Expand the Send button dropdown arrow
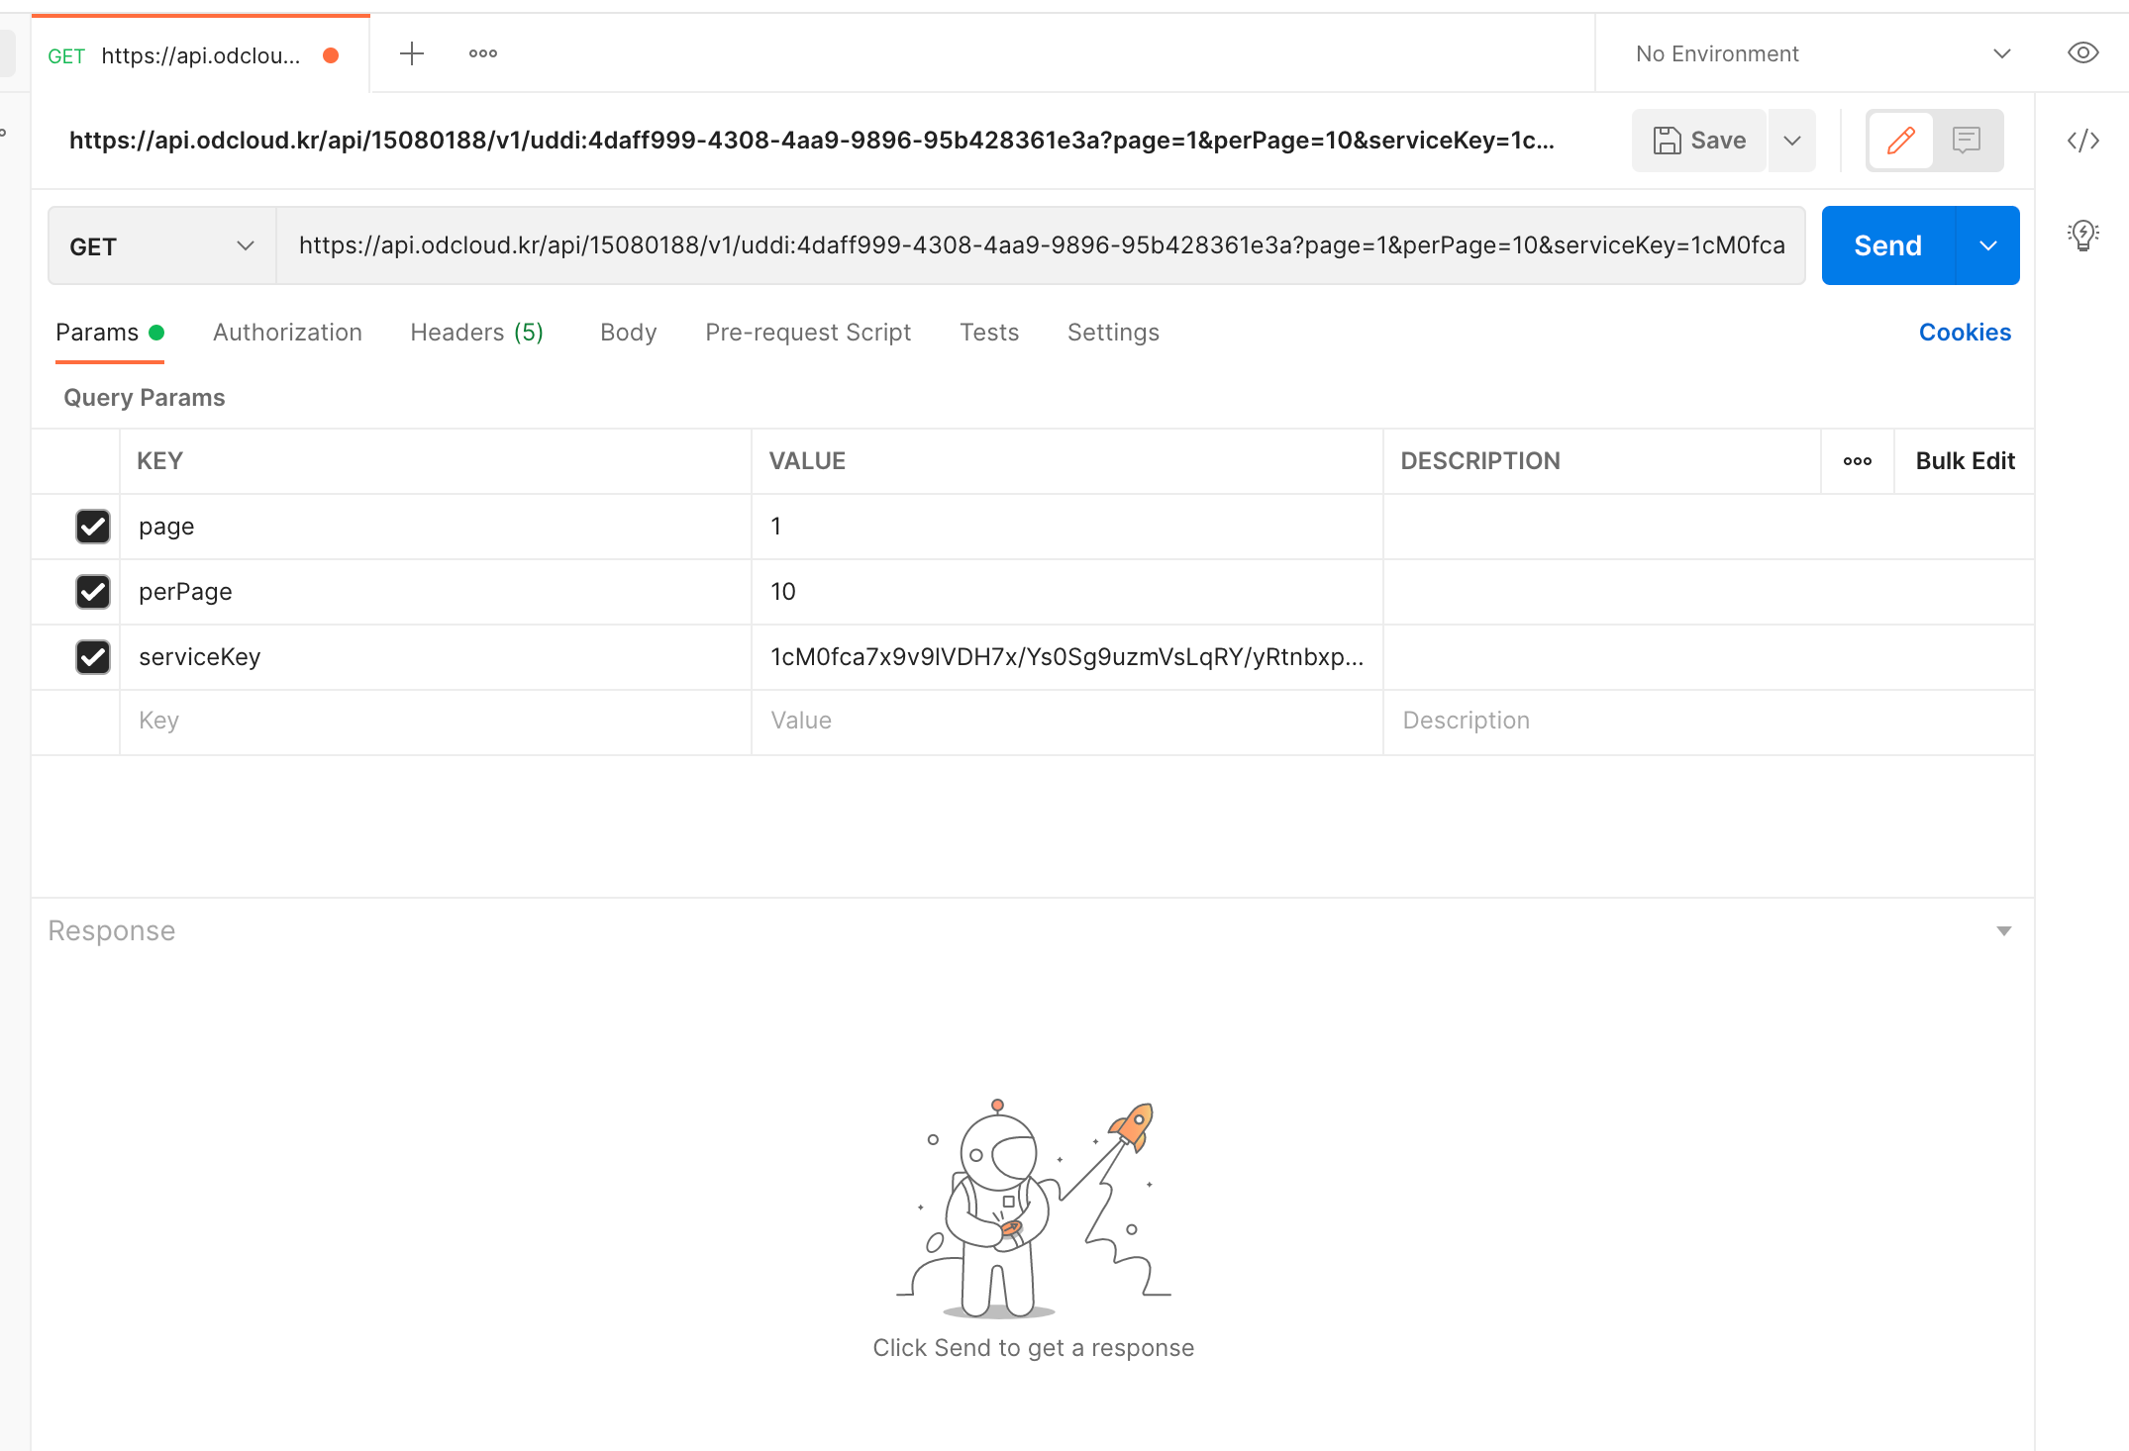The height and width of the screenshot is (1451, 2129). [x=1987, y=246]
